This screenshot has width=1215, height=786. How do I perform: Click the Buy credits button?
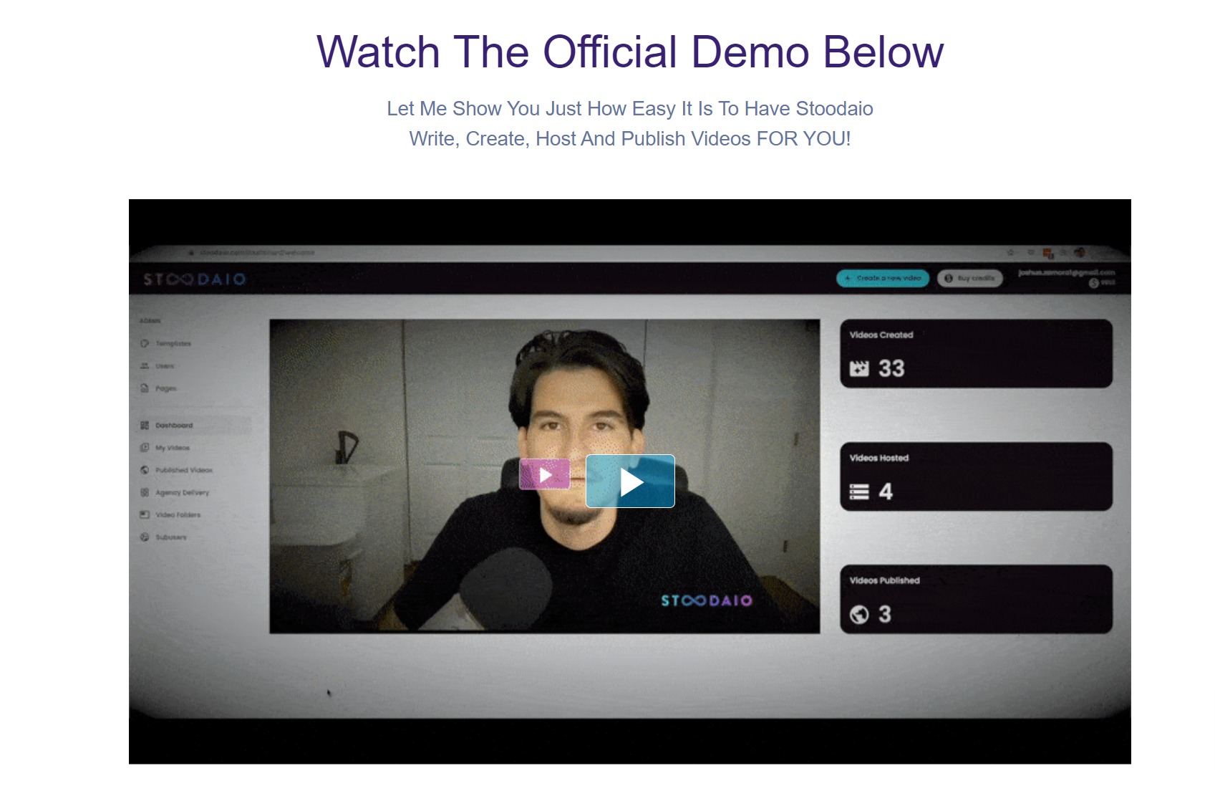coord(969,278)
